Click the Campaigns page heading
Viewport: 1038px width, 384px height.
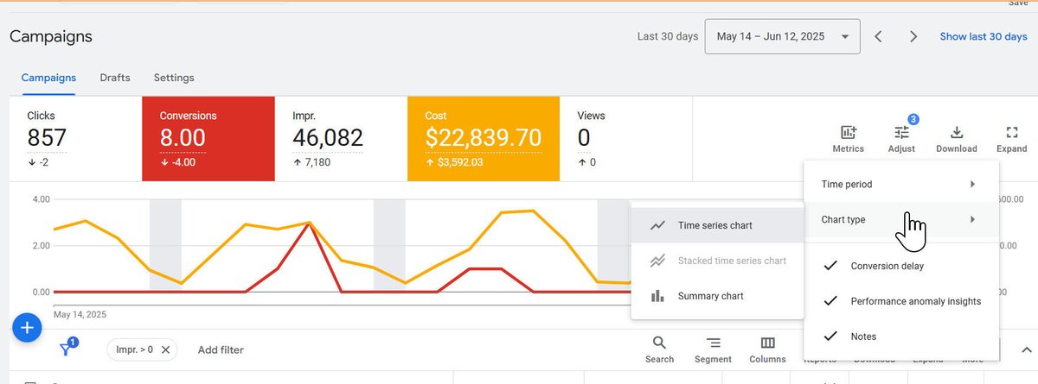tap(51, 36)
